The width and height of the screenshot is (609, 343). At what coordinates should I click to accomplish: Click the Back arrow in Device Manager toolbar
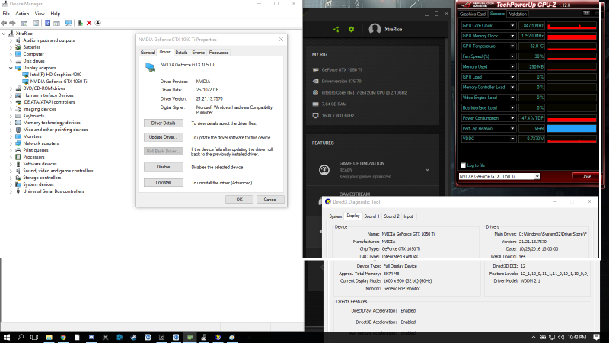pyautogui.click(x=5, y=23)
